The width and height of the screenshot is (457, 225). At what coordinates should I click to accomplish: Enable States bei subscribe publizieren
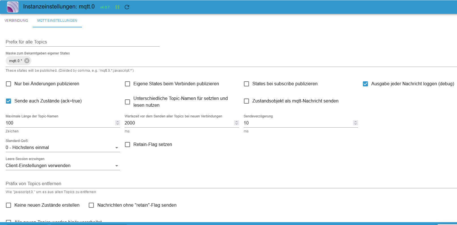click(x=246, y=84)
